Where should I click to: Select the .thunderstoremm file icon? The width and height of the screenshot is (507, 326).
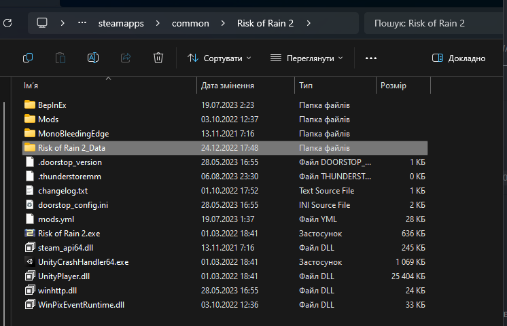[x=30, y=176]
